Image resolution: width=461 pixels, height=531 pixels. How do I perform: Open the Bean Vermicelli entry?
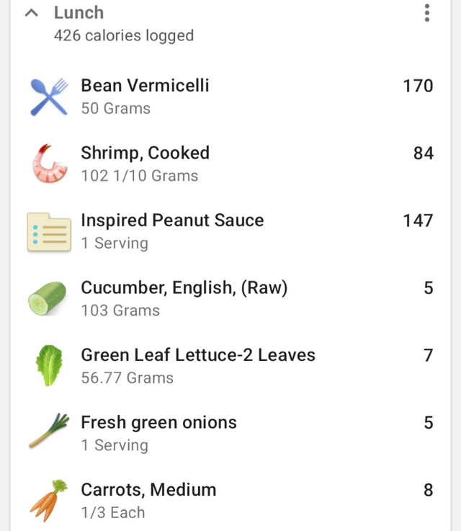(230, 97)
